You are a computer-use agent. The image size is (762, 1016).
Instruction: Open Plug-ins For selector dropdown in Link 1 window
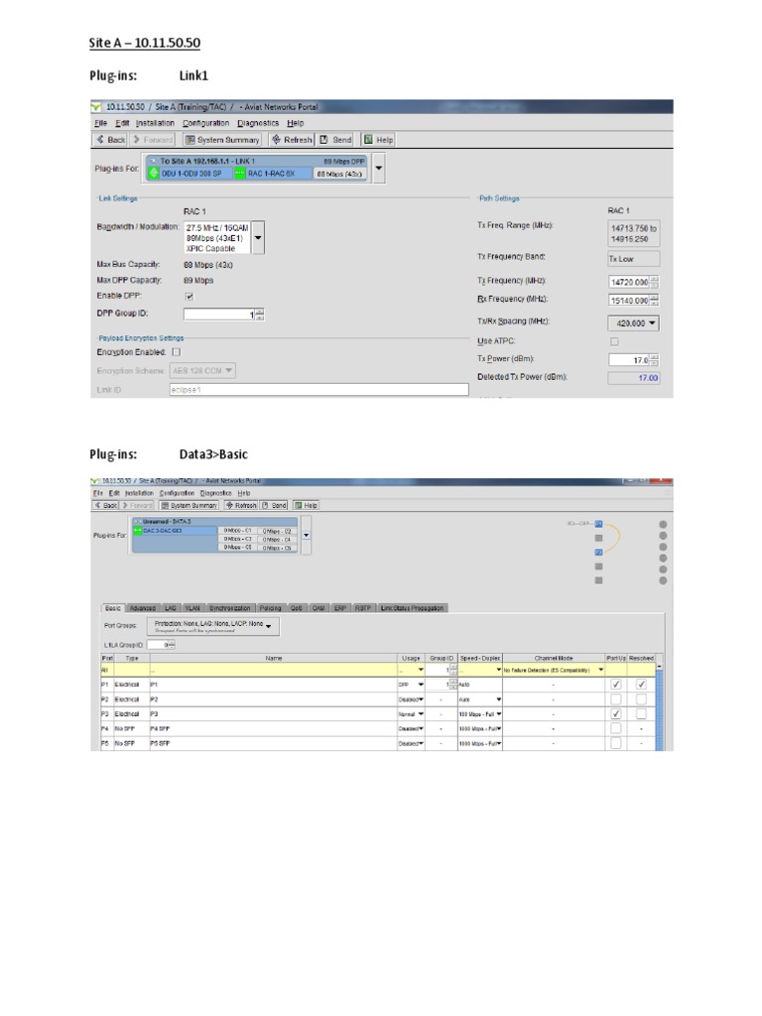tap(378, 169)
